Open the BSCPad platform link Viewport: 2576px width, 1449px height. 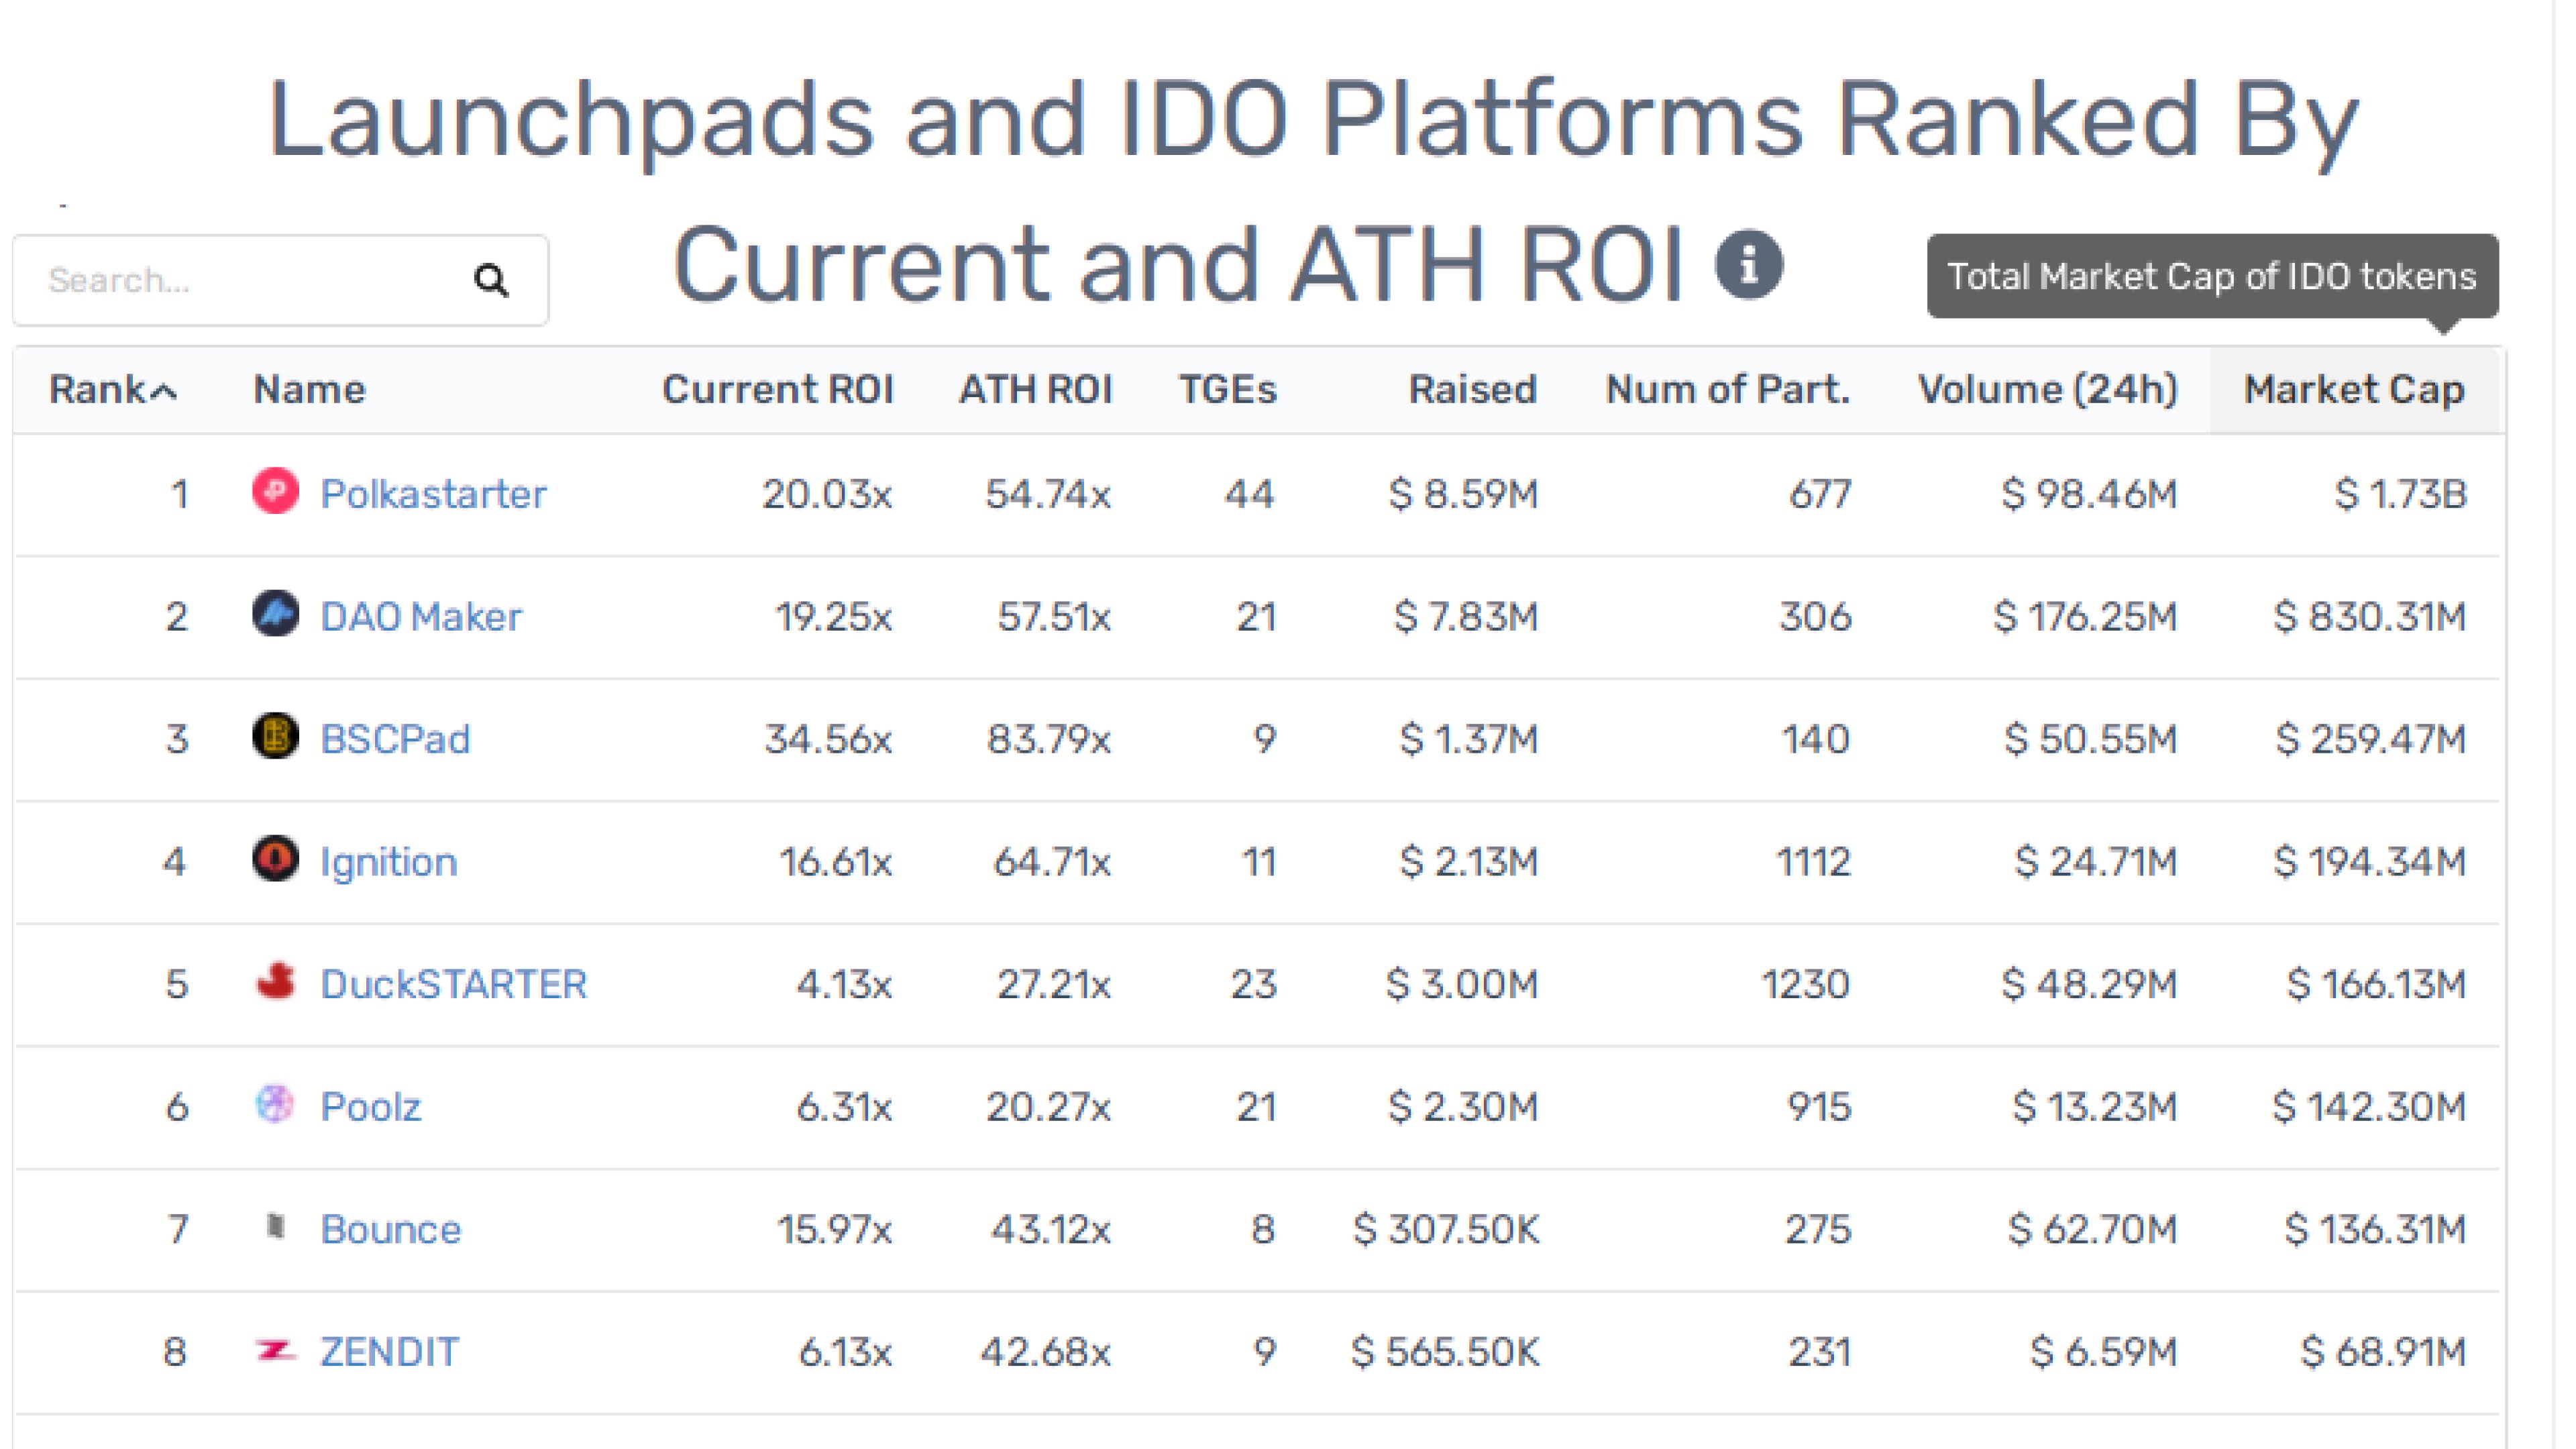[395, 740]
